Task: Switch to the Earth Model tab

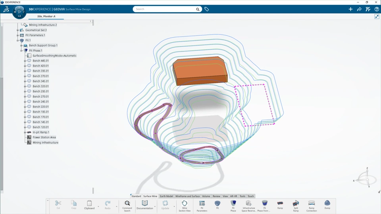Action: click(x=166, y=196)
